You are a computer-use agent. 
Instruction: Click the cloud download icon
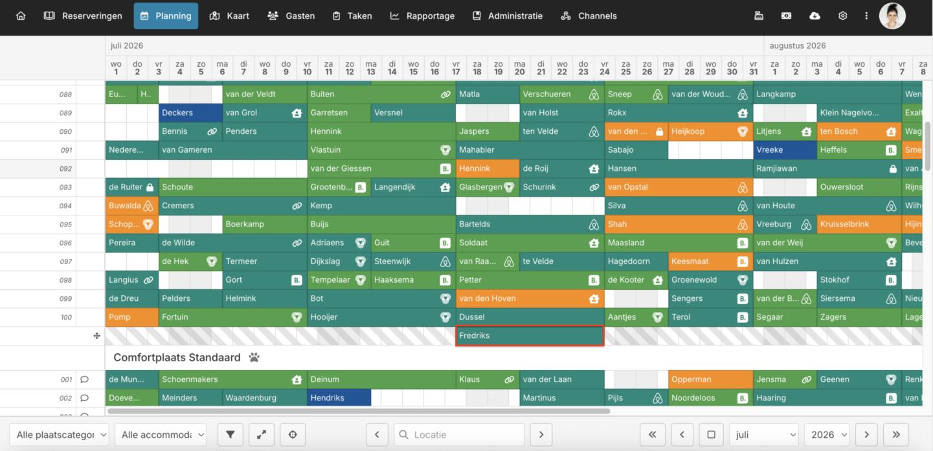[x=815, y=16]
